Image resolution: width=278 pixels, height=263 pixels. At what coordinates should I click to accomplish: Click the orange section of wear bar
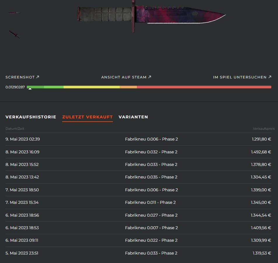(x=128, y=87)
